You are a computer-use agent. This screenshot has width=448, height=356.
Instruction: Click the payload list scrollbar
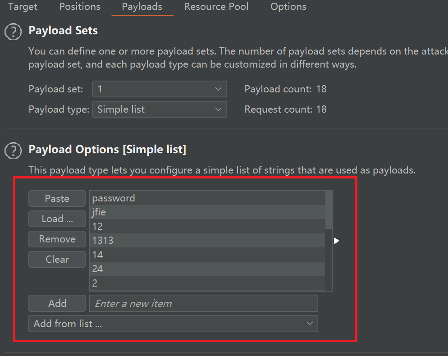[x=329, y=210]
